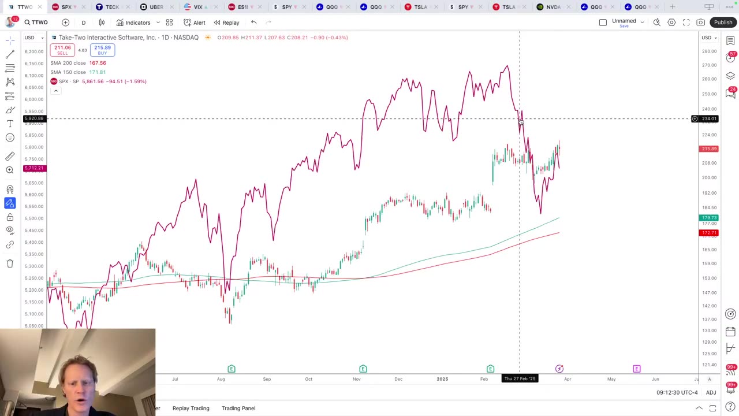Click the trash remove drawings icon

[x=10, y=263]
